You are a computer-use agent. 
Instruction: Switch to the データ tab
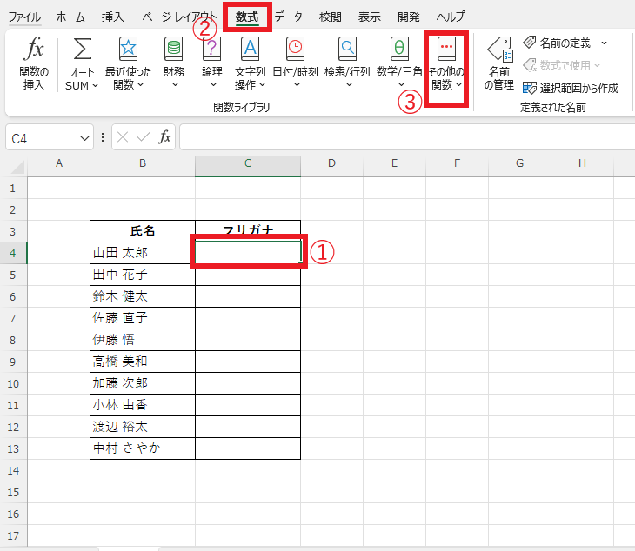(288, 17)
